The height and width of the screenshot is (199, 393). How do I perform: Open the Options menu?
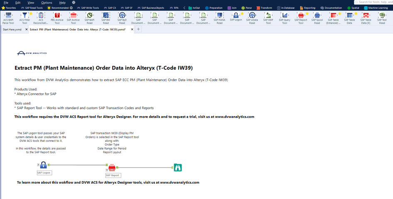tap(47, 2)
